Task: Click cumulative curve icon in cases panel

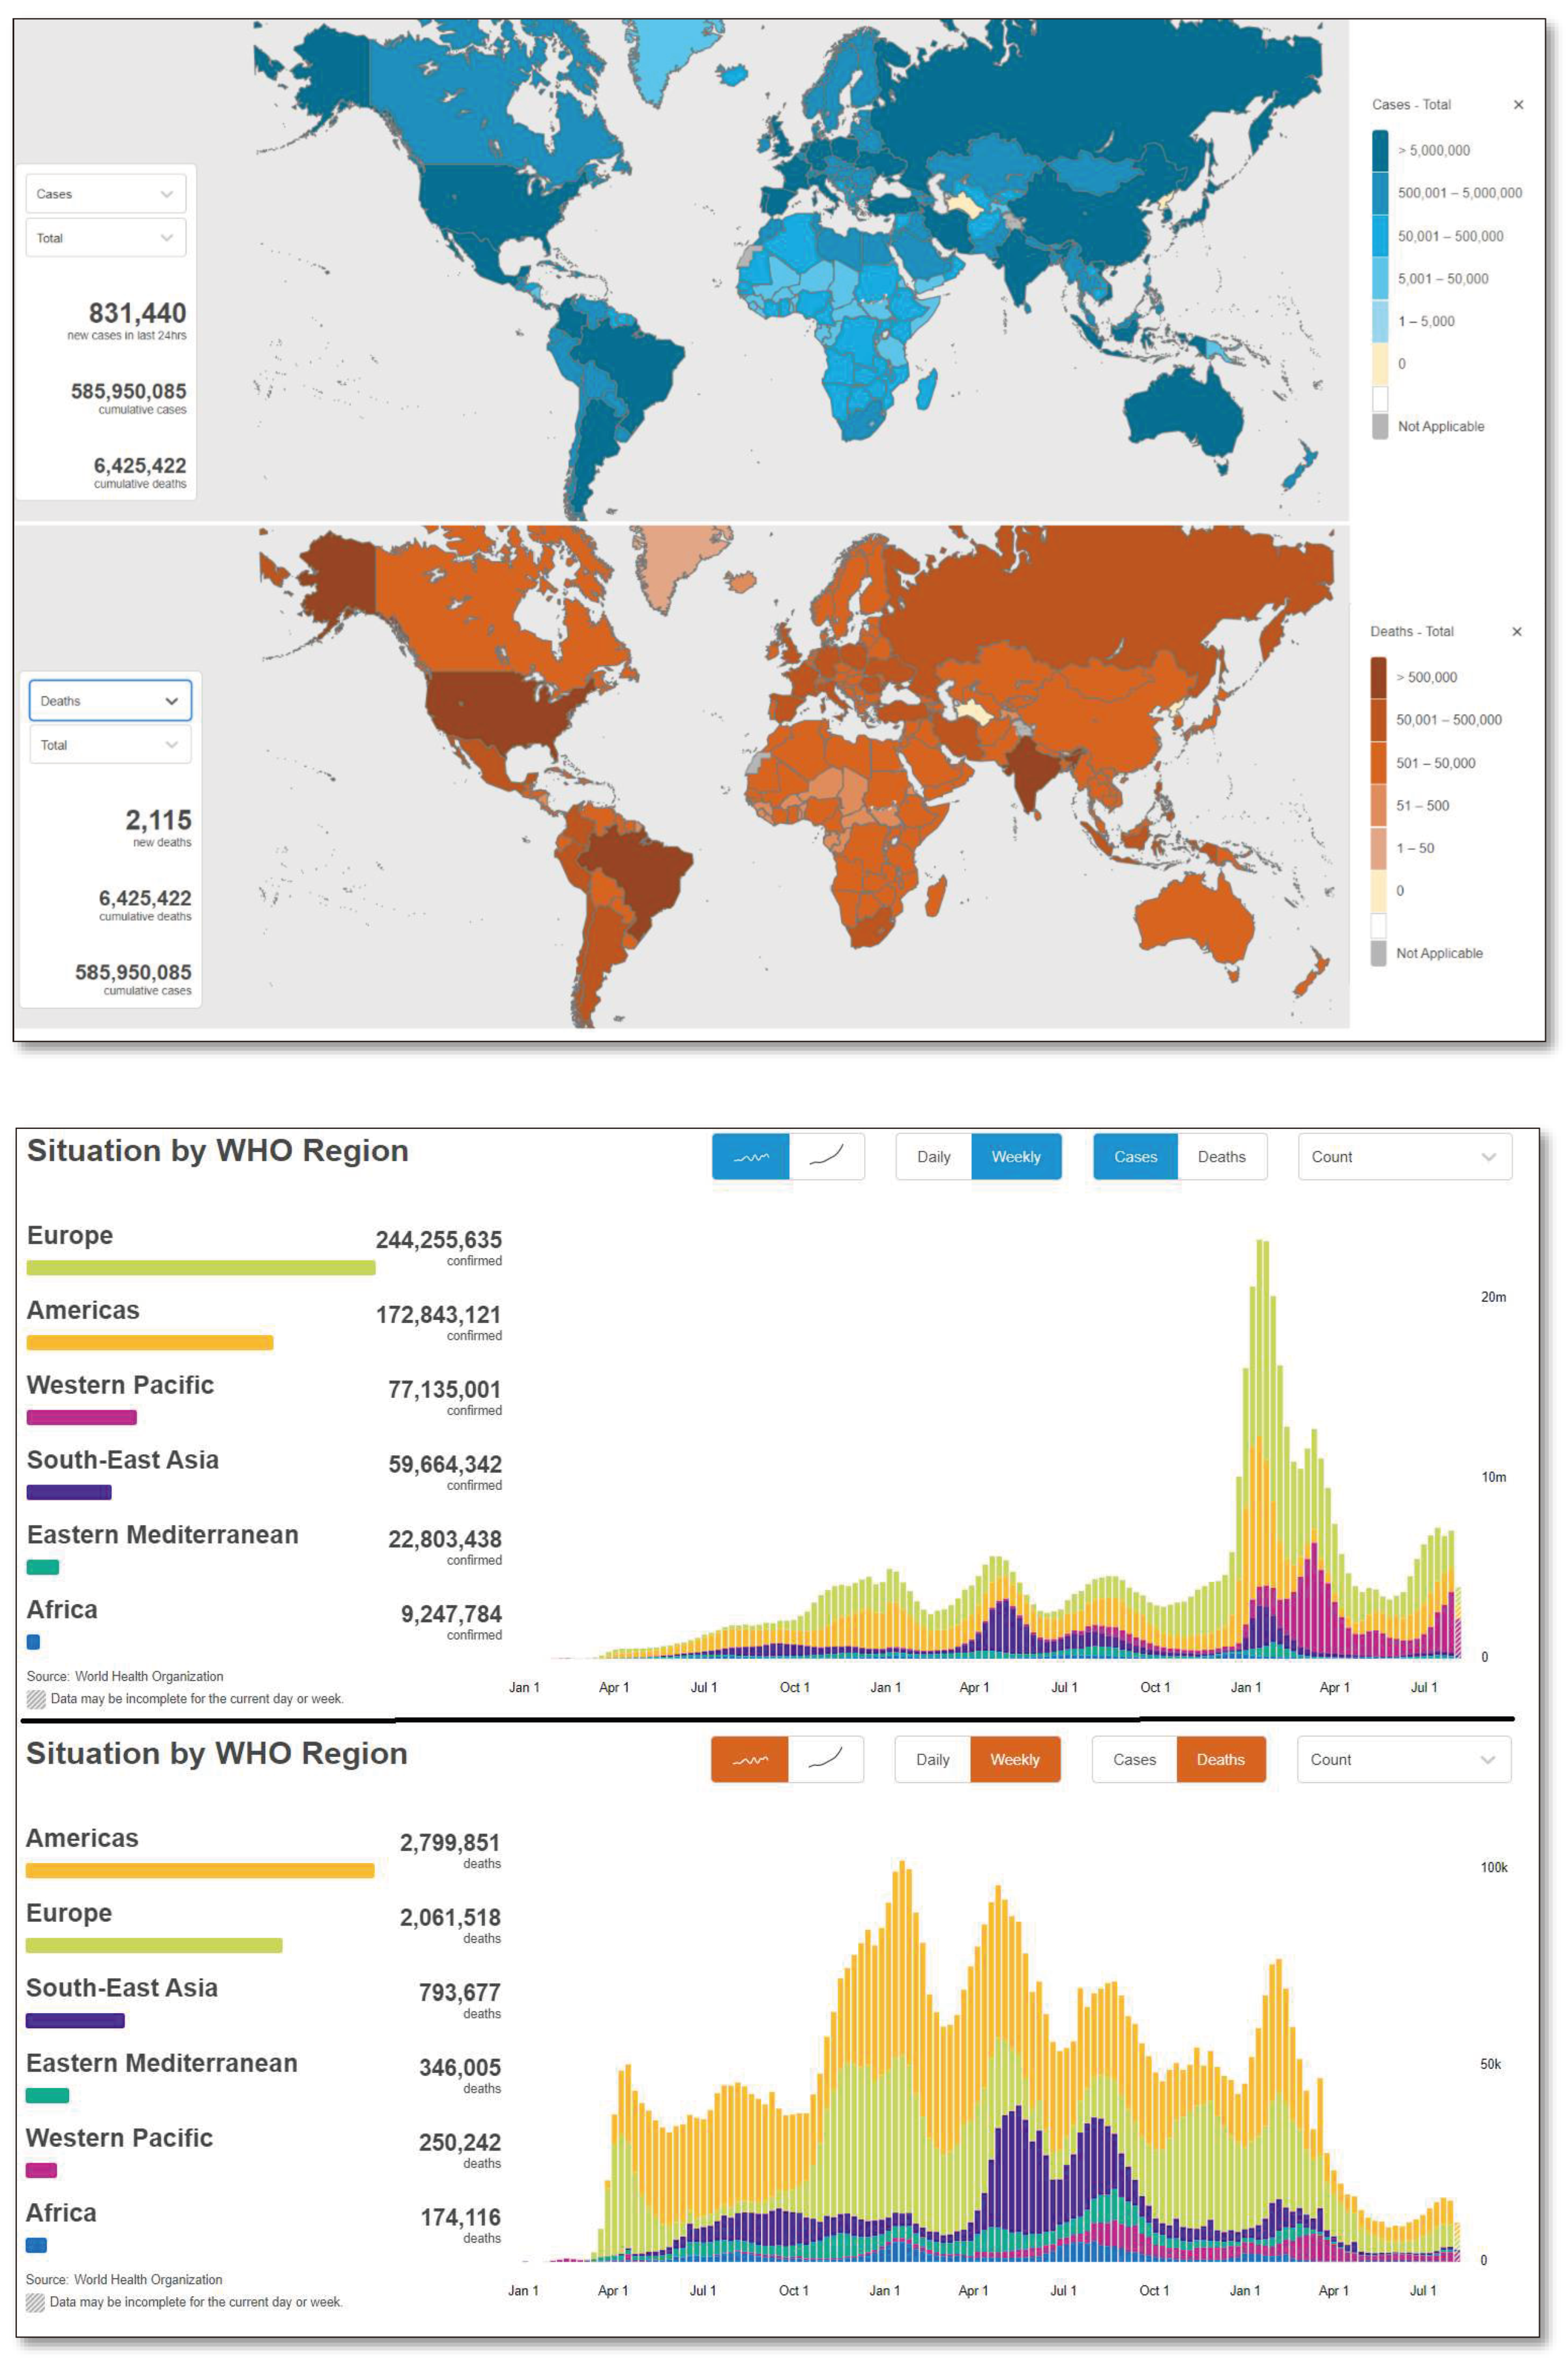Action: (826, 1157)
